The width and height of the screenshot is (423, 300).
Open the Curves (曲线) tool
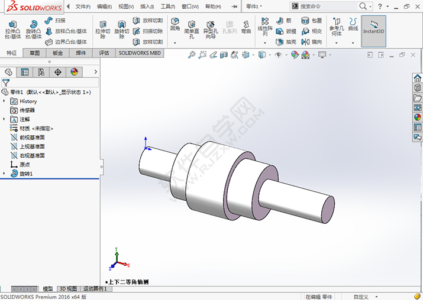click(353, 24)
